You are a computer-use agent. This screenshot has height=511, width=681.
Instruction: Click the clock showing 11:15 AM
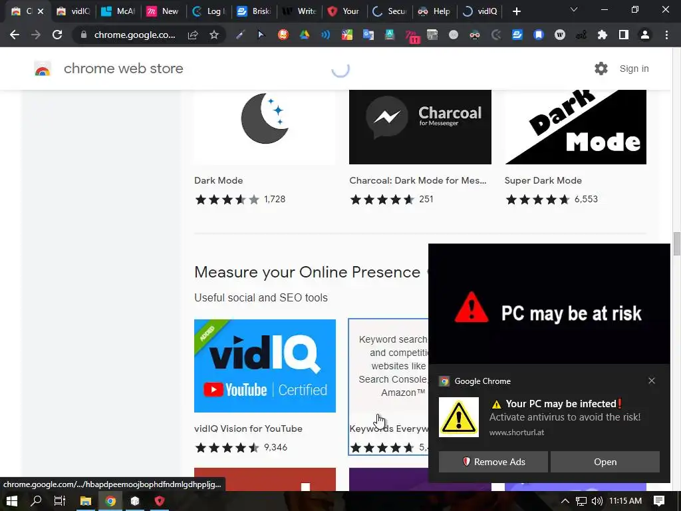(625, 501)
